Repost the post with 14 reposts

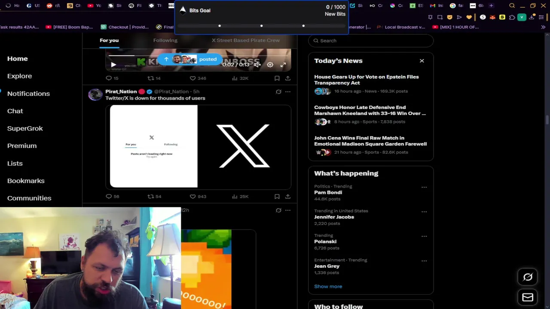click(x=154, y=78)
